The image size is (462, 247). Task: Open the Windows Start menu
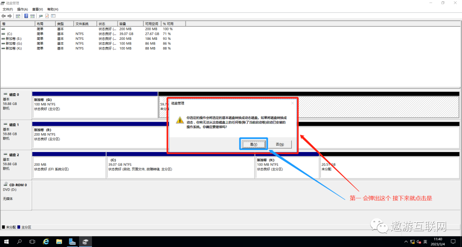[x=6, y=242]
